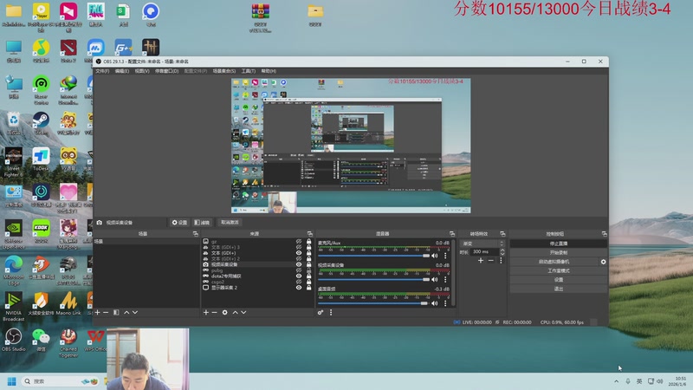Open audio mixer menu three-dots at bottom
The width and height of the screenshot is (693, 390).
[331, 312]
